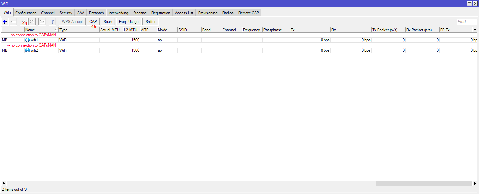Select the wifi1 interface icon
The image size is (479, 194).
coord(28,40)
